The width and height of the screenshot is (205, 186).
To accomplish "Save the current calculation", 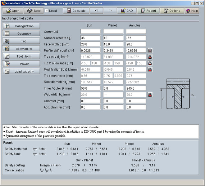I will click(34, 11).
